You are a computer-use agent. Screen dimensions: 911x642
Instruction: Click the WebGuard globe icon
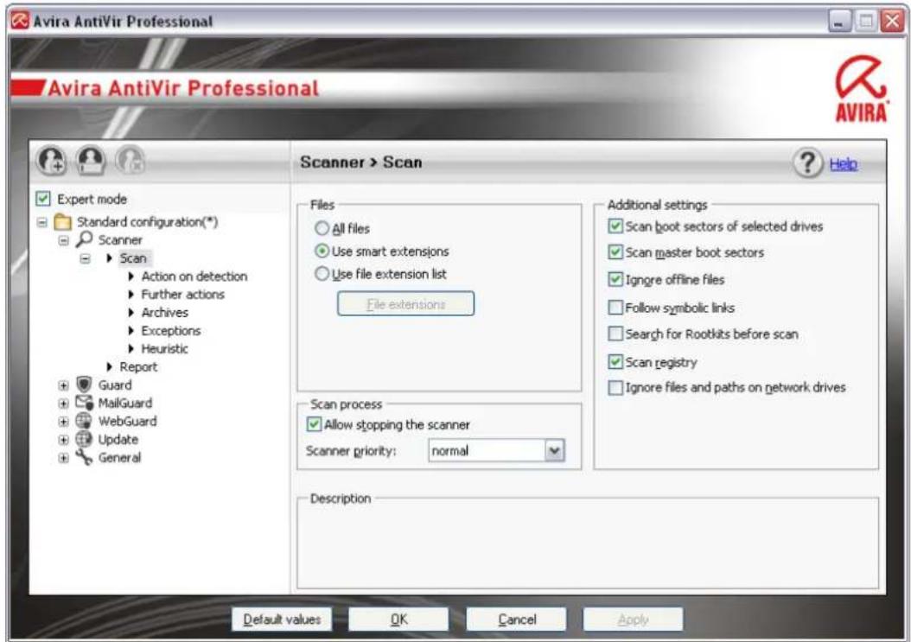pyautogui.click(x=84, y=420)
